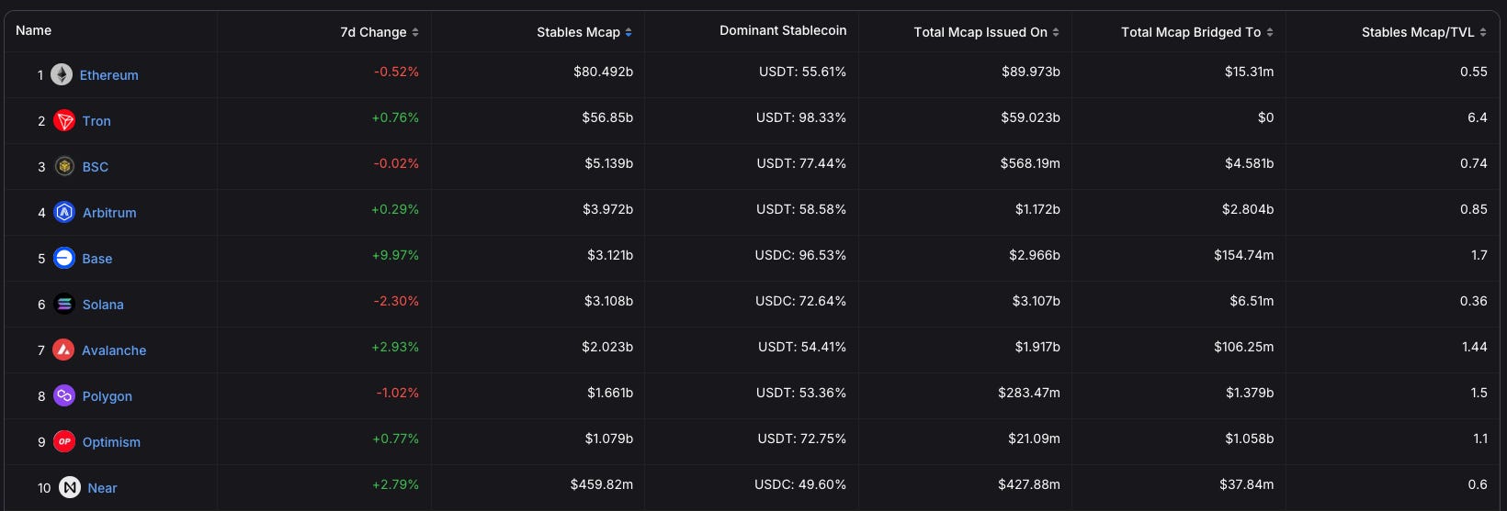Click the Name column header
This screenshot has width=1507, height=511.
tap(34, 30)
